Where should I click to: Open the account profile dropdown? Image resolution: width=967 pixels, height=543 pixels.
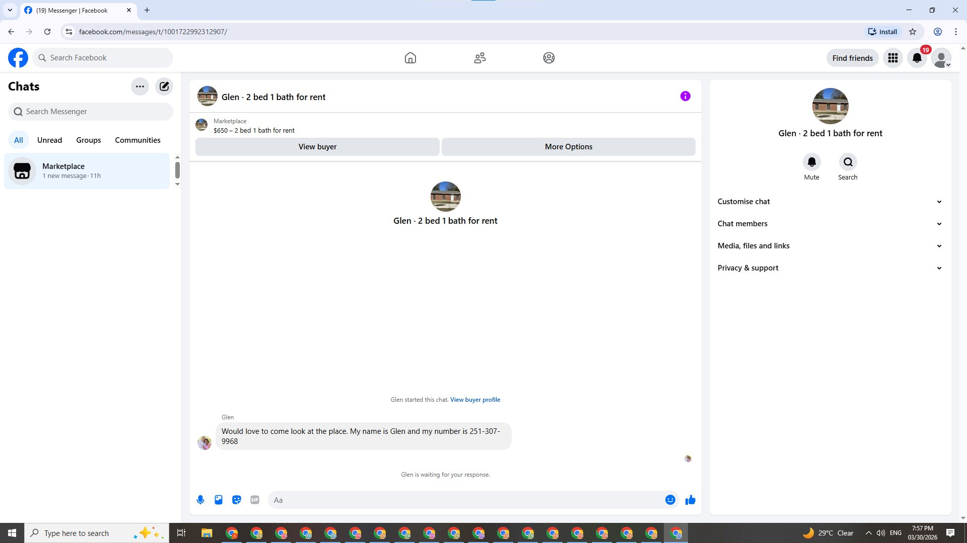click(x=941, y=58)
